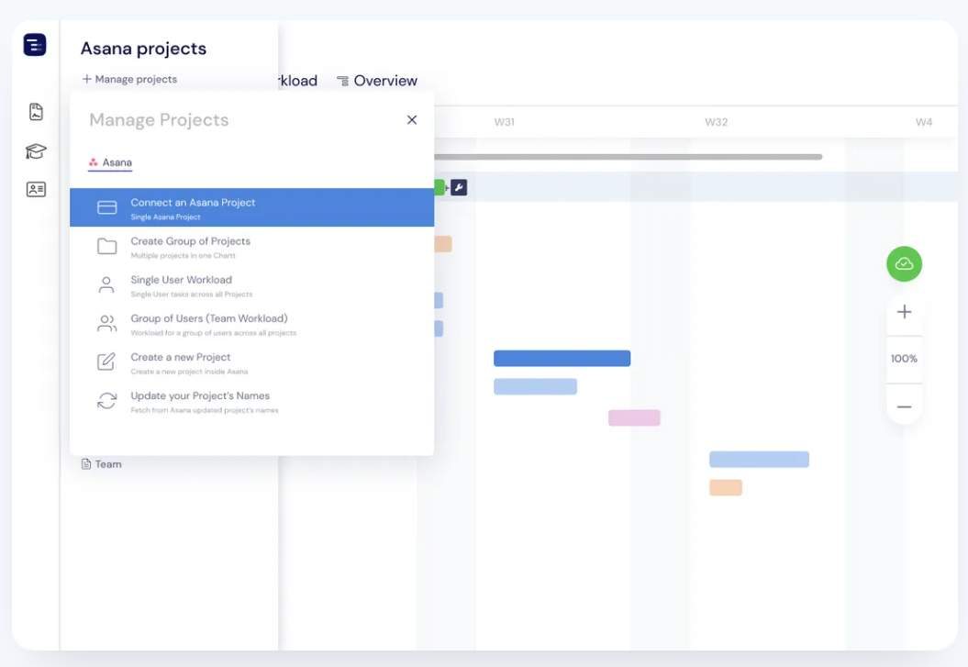Close the Manage Projects dialog
This screenshot has width=968, height=667.
(412, 120)
